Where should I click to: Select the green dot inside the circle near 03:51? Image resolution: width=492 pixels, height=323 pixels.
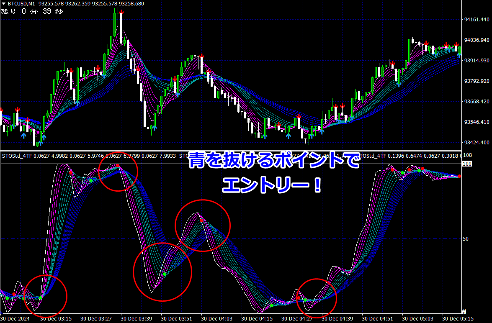(x=165, y=274)
